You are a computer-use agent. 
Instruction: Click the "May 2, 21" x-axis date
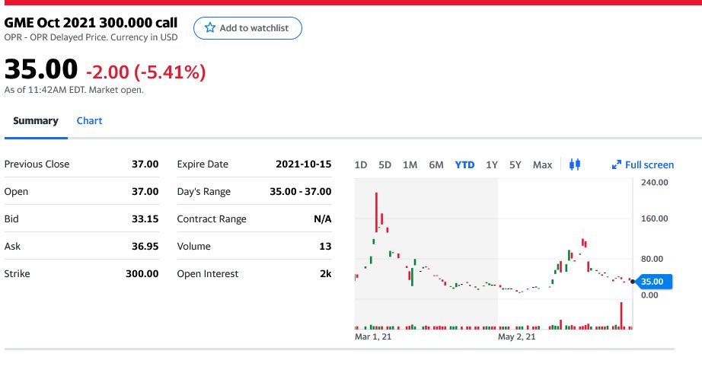(x=517, y=337)
